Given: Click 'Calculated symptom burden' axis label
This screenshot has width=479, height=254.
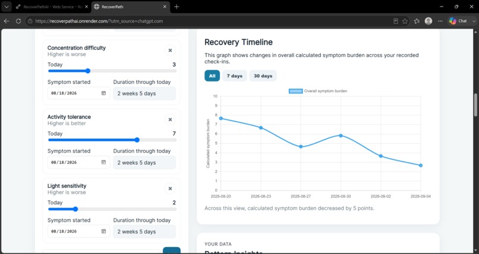Looking at the screenshot, I should click(208, 143).
